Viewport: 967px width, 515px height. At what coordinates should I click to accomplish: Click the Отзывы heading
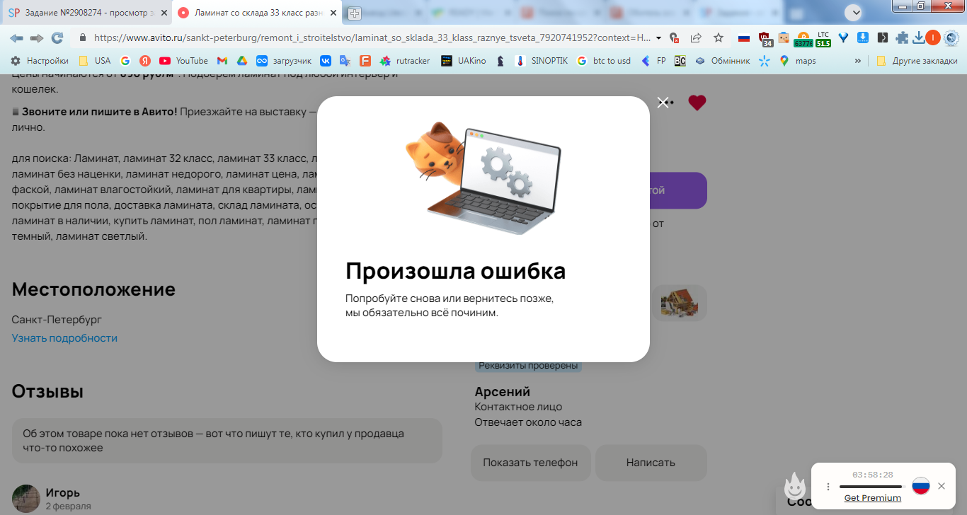pos(47,391)
